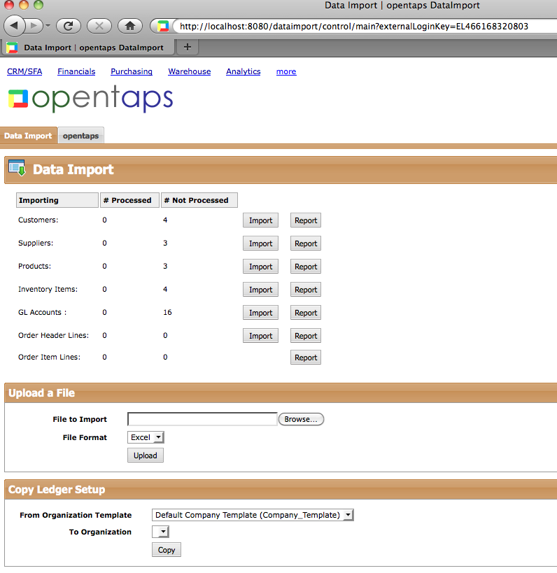View the Order Item Lines report
The height and width of the screenshot is (573, 557).
pyautogui.click(x=306, y=358)
